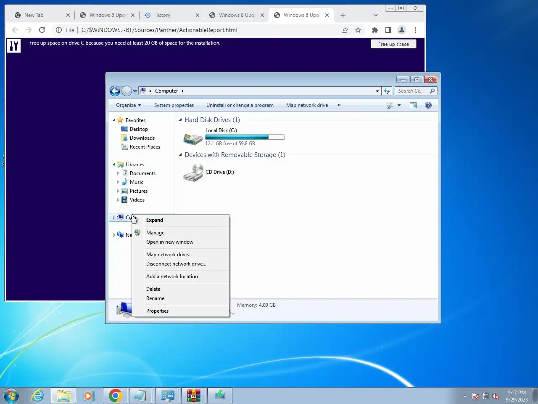
Task: Collapse Devices with Removable Storage group
Action: [x=181, y=155]
